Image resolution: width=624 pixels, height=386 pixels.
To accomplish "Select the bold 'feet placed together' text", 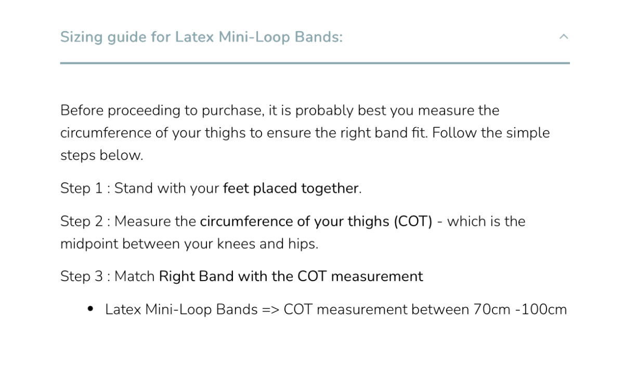I will click(x=291, y=188).
